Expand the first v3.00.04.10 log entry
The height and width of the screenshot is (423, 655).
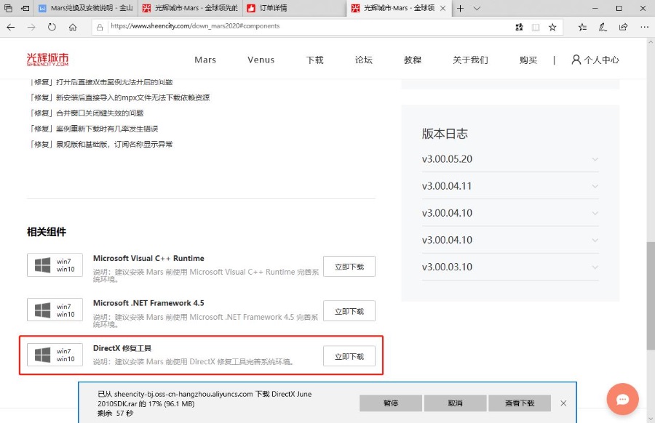pyautogui.click(x=510, y=213)
